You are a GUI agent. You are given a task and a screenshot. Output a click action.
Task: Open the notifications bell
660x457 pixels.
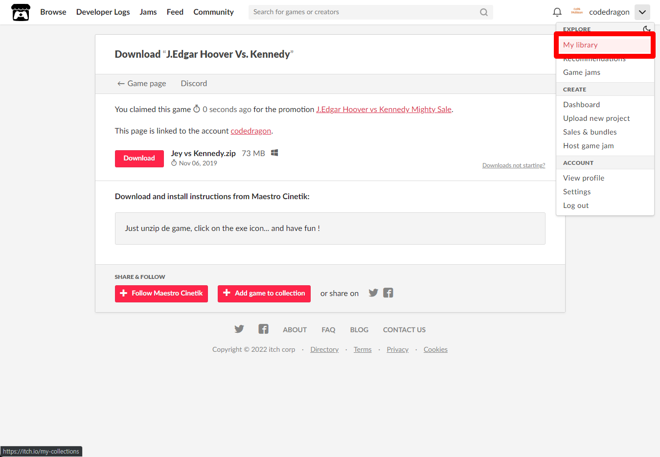[x=557, y=12]
